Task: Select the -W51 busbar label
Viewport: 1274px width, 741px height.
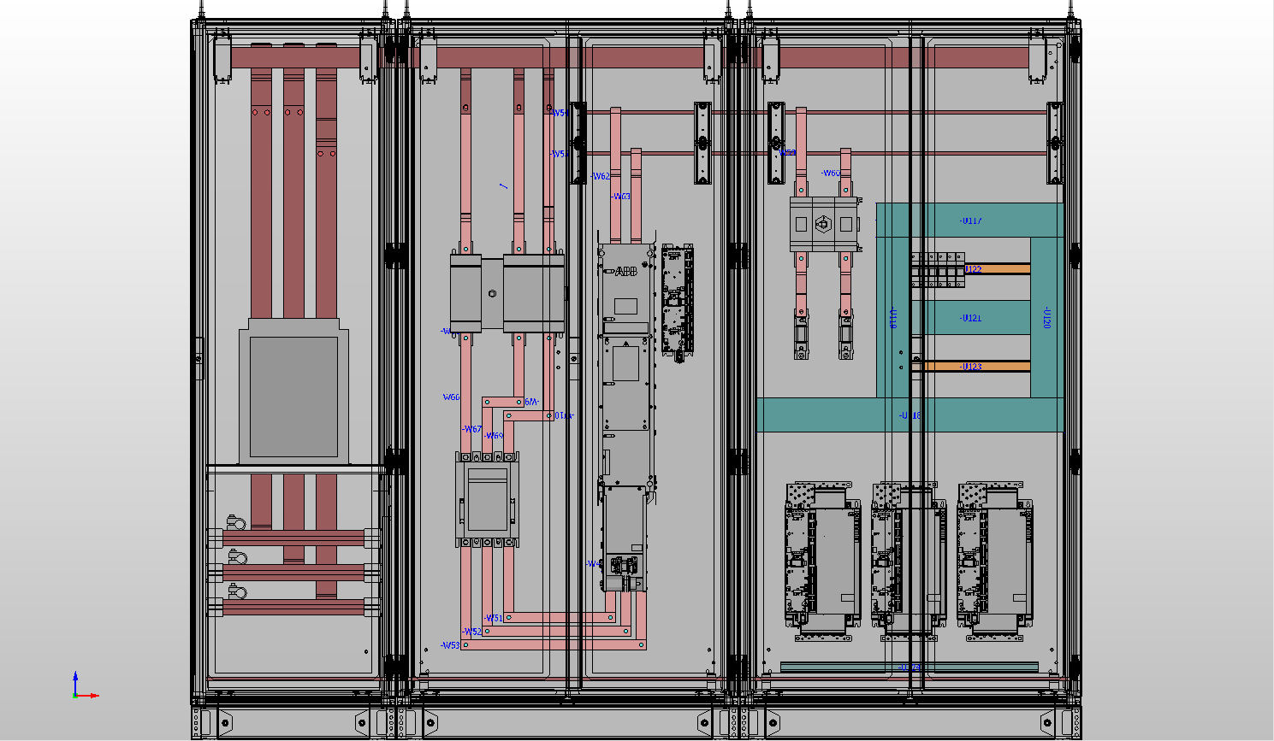Action: pos(494,618)
